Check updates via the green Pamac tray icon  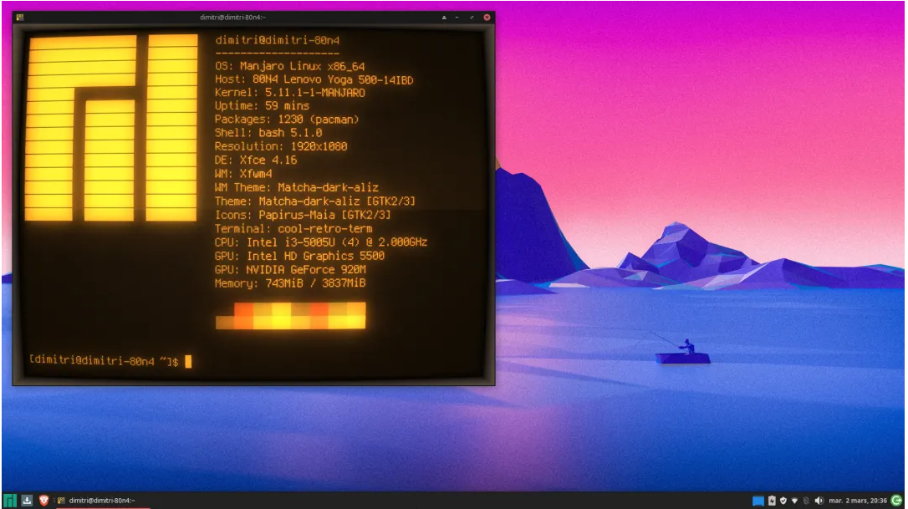point(896,499)
